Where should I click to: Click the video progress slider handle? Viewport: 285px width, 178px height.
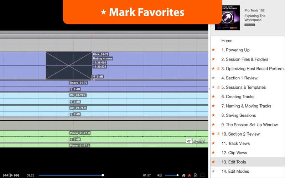pos(103,175)
